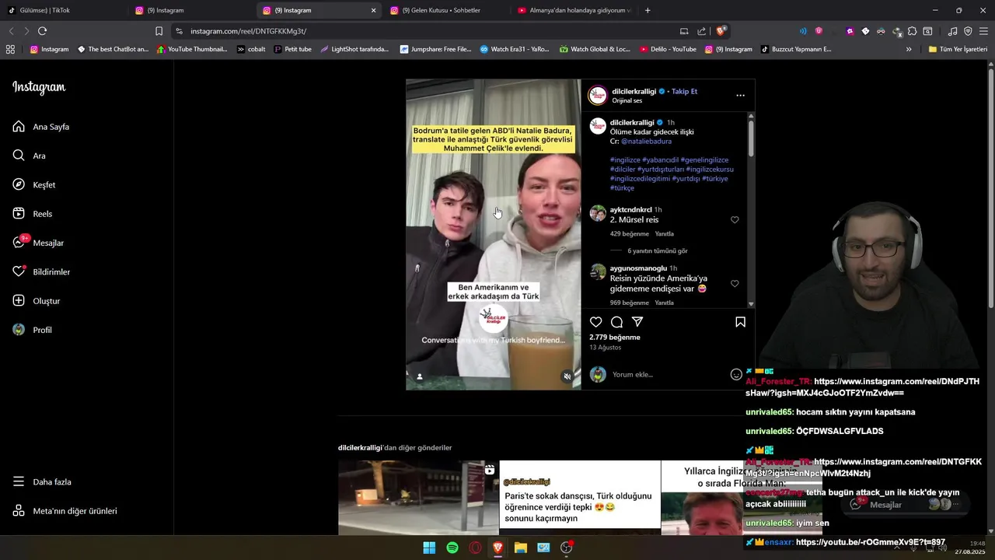This screenshot has height=560, width=995.
Task: Open the Petit tube bookmark
Action: point(293,49)
